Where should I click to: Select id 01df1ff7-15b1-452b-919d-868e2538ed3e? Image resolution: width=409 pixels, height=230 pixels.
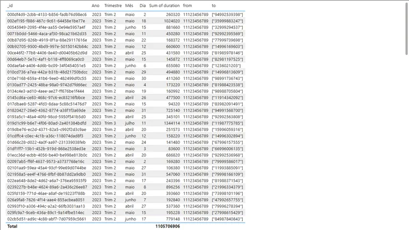tap(47, 149)
